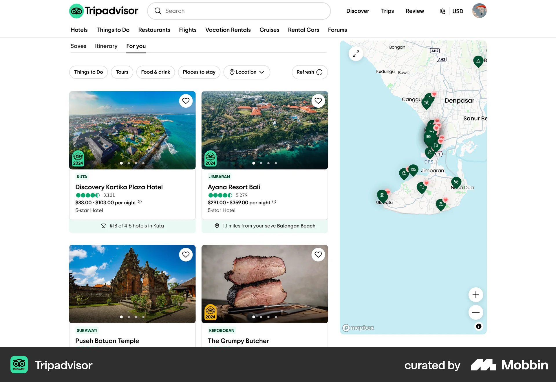This screenshot has height=382, width=556.
Task: Toggle the heart on Puseh Batuan Temple
Action: [186, 255]
